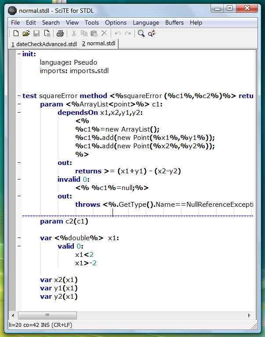Open the Language menu
Viewport: 265px width, 337px height.
(x=146, y=22)
